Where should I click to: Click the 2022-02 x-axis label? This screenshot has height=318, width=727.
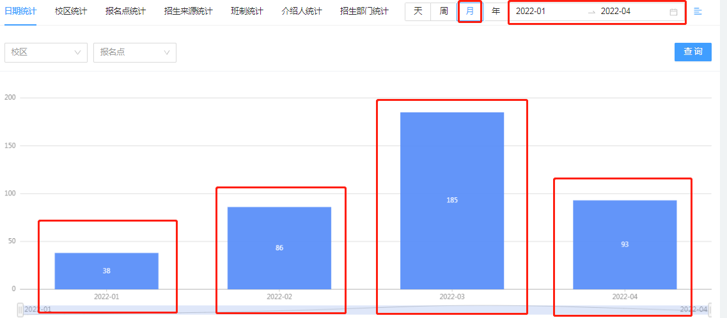pos(279,297)
